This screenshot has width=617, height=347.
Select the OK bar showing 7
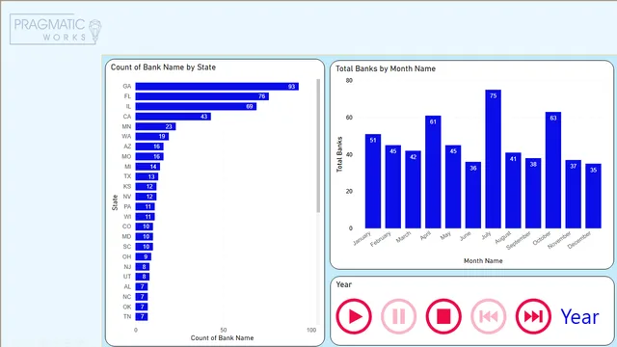point(142,307)
